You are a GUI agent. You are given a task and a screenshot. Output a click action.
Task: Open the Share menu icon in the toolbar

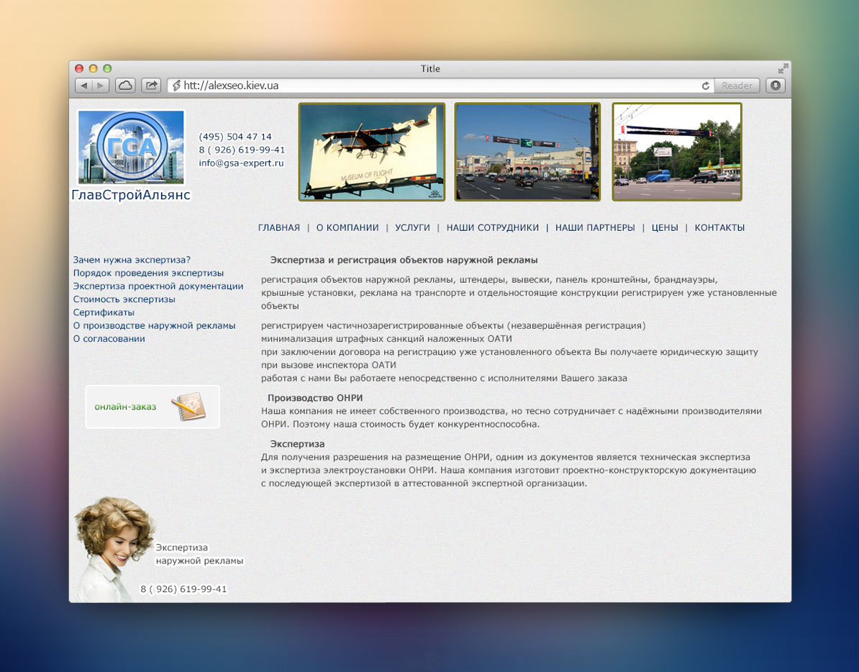pos(150,85)
